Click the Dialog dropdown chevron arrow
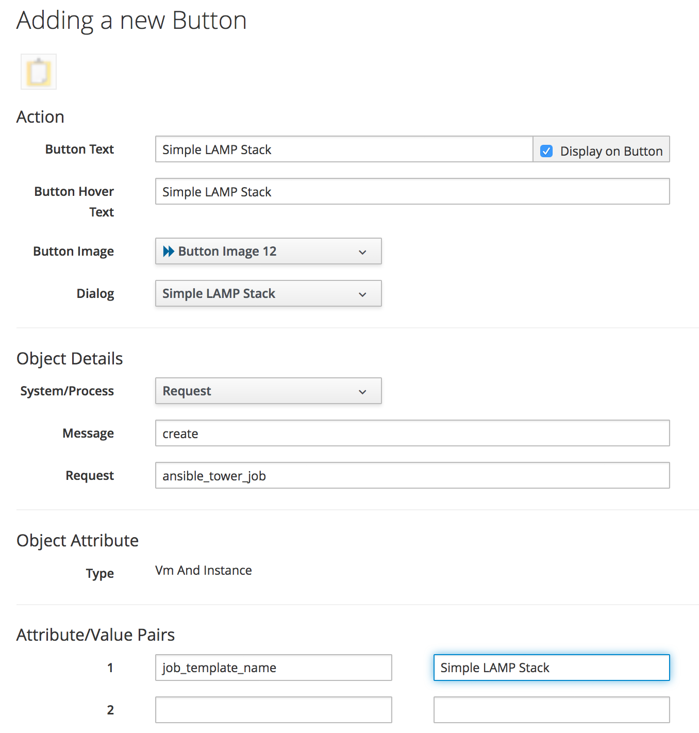Screen dimensions: 699x733 click(x=362, y=294)
